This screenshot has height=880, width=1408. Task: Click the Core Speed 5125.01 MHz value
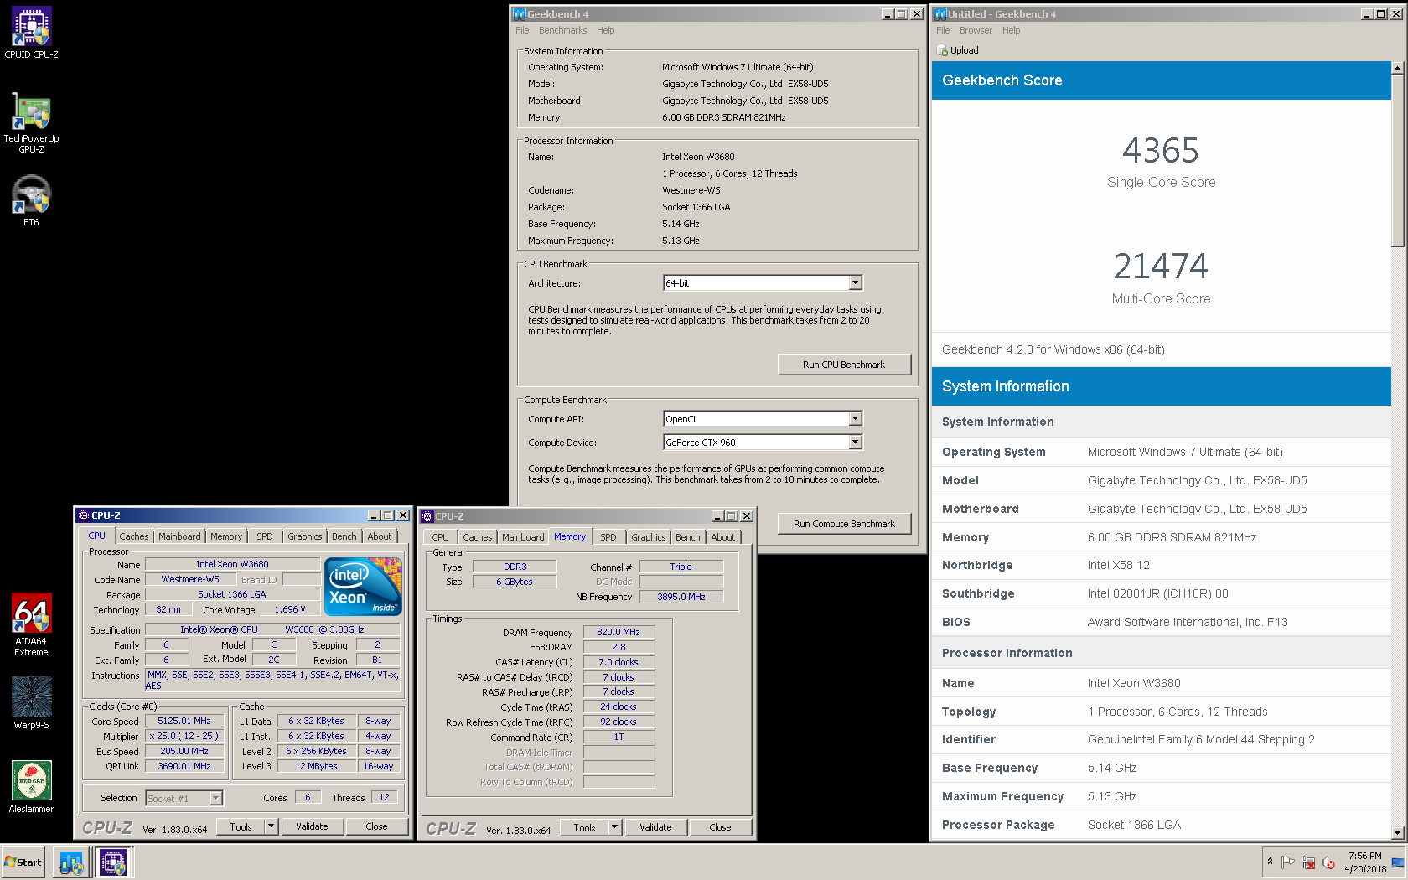tap(184, 721)
